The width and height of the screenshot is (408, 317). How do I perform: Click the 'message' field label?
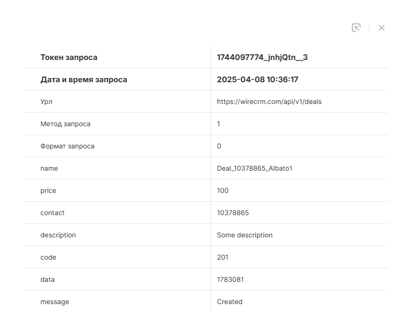[x=54, y=302]
